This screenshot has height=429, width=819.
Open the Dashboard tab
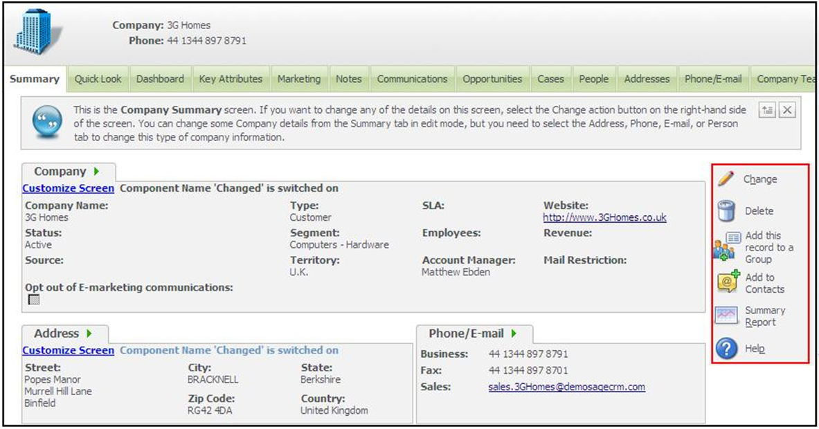tap(160, 79)
